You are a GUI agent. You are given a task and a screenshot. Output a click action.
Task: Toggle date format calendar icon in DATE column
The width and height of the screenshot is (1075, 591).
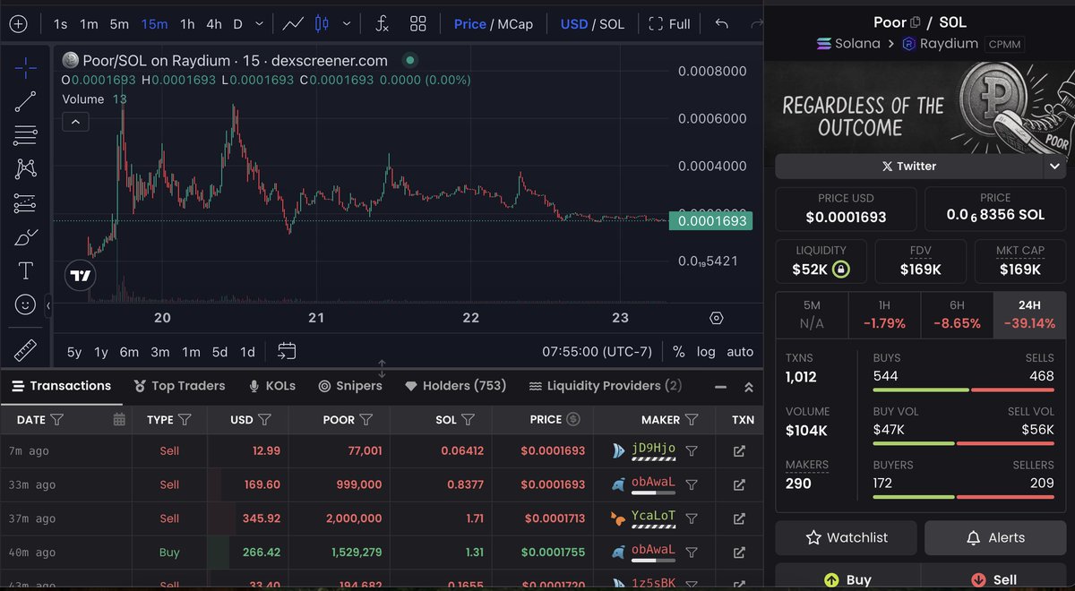click(119, 419)
